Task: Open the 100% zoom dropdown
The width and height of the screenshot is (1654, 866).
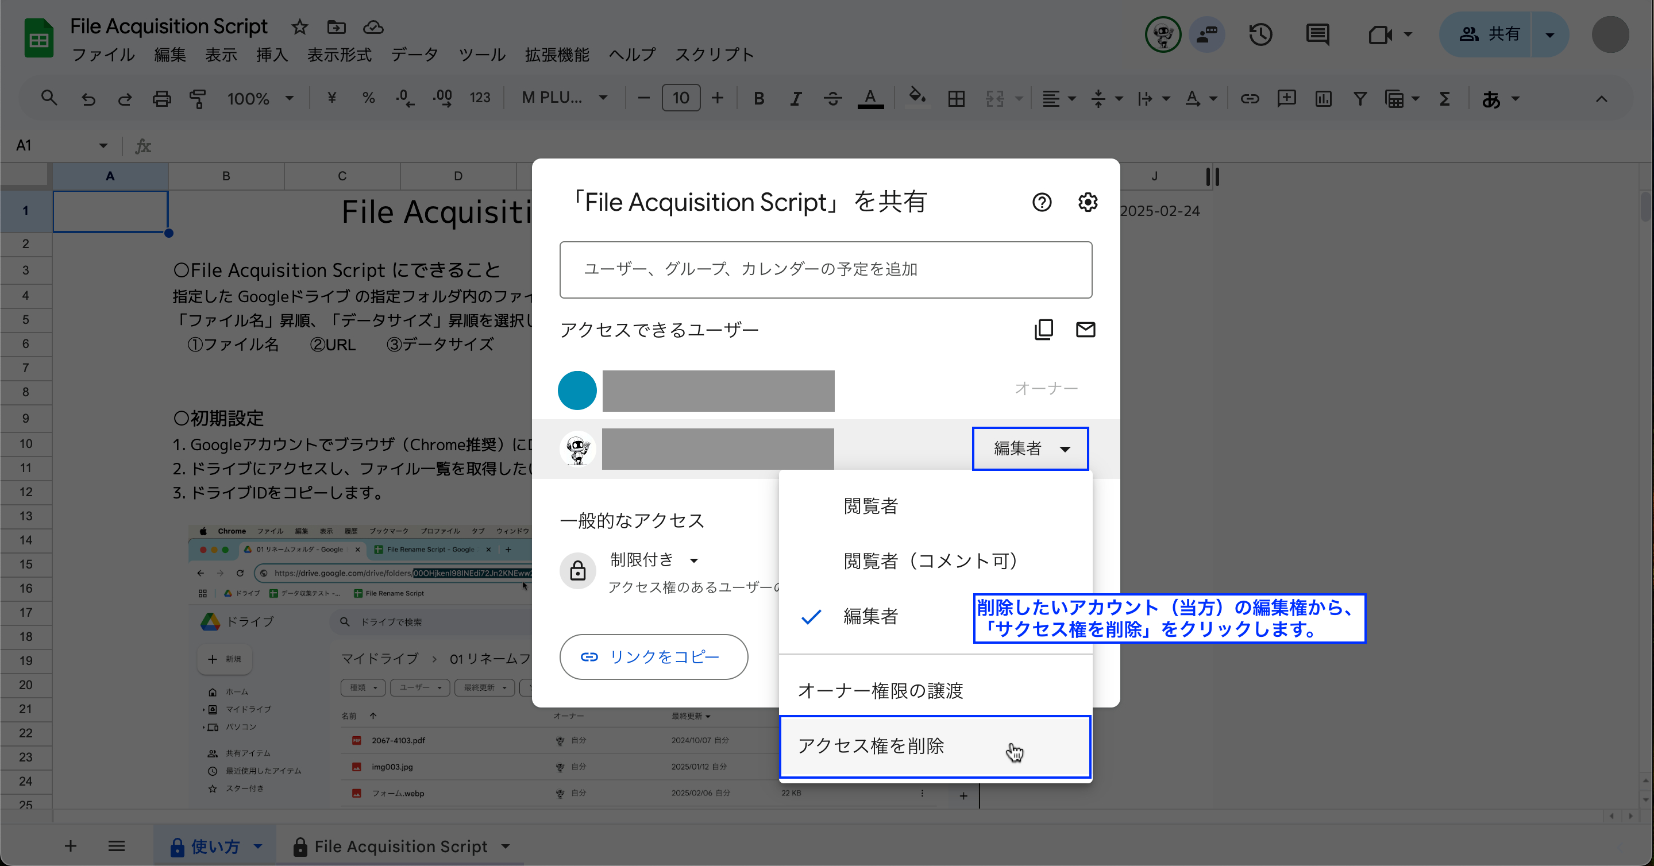Action: click(260, 98)
